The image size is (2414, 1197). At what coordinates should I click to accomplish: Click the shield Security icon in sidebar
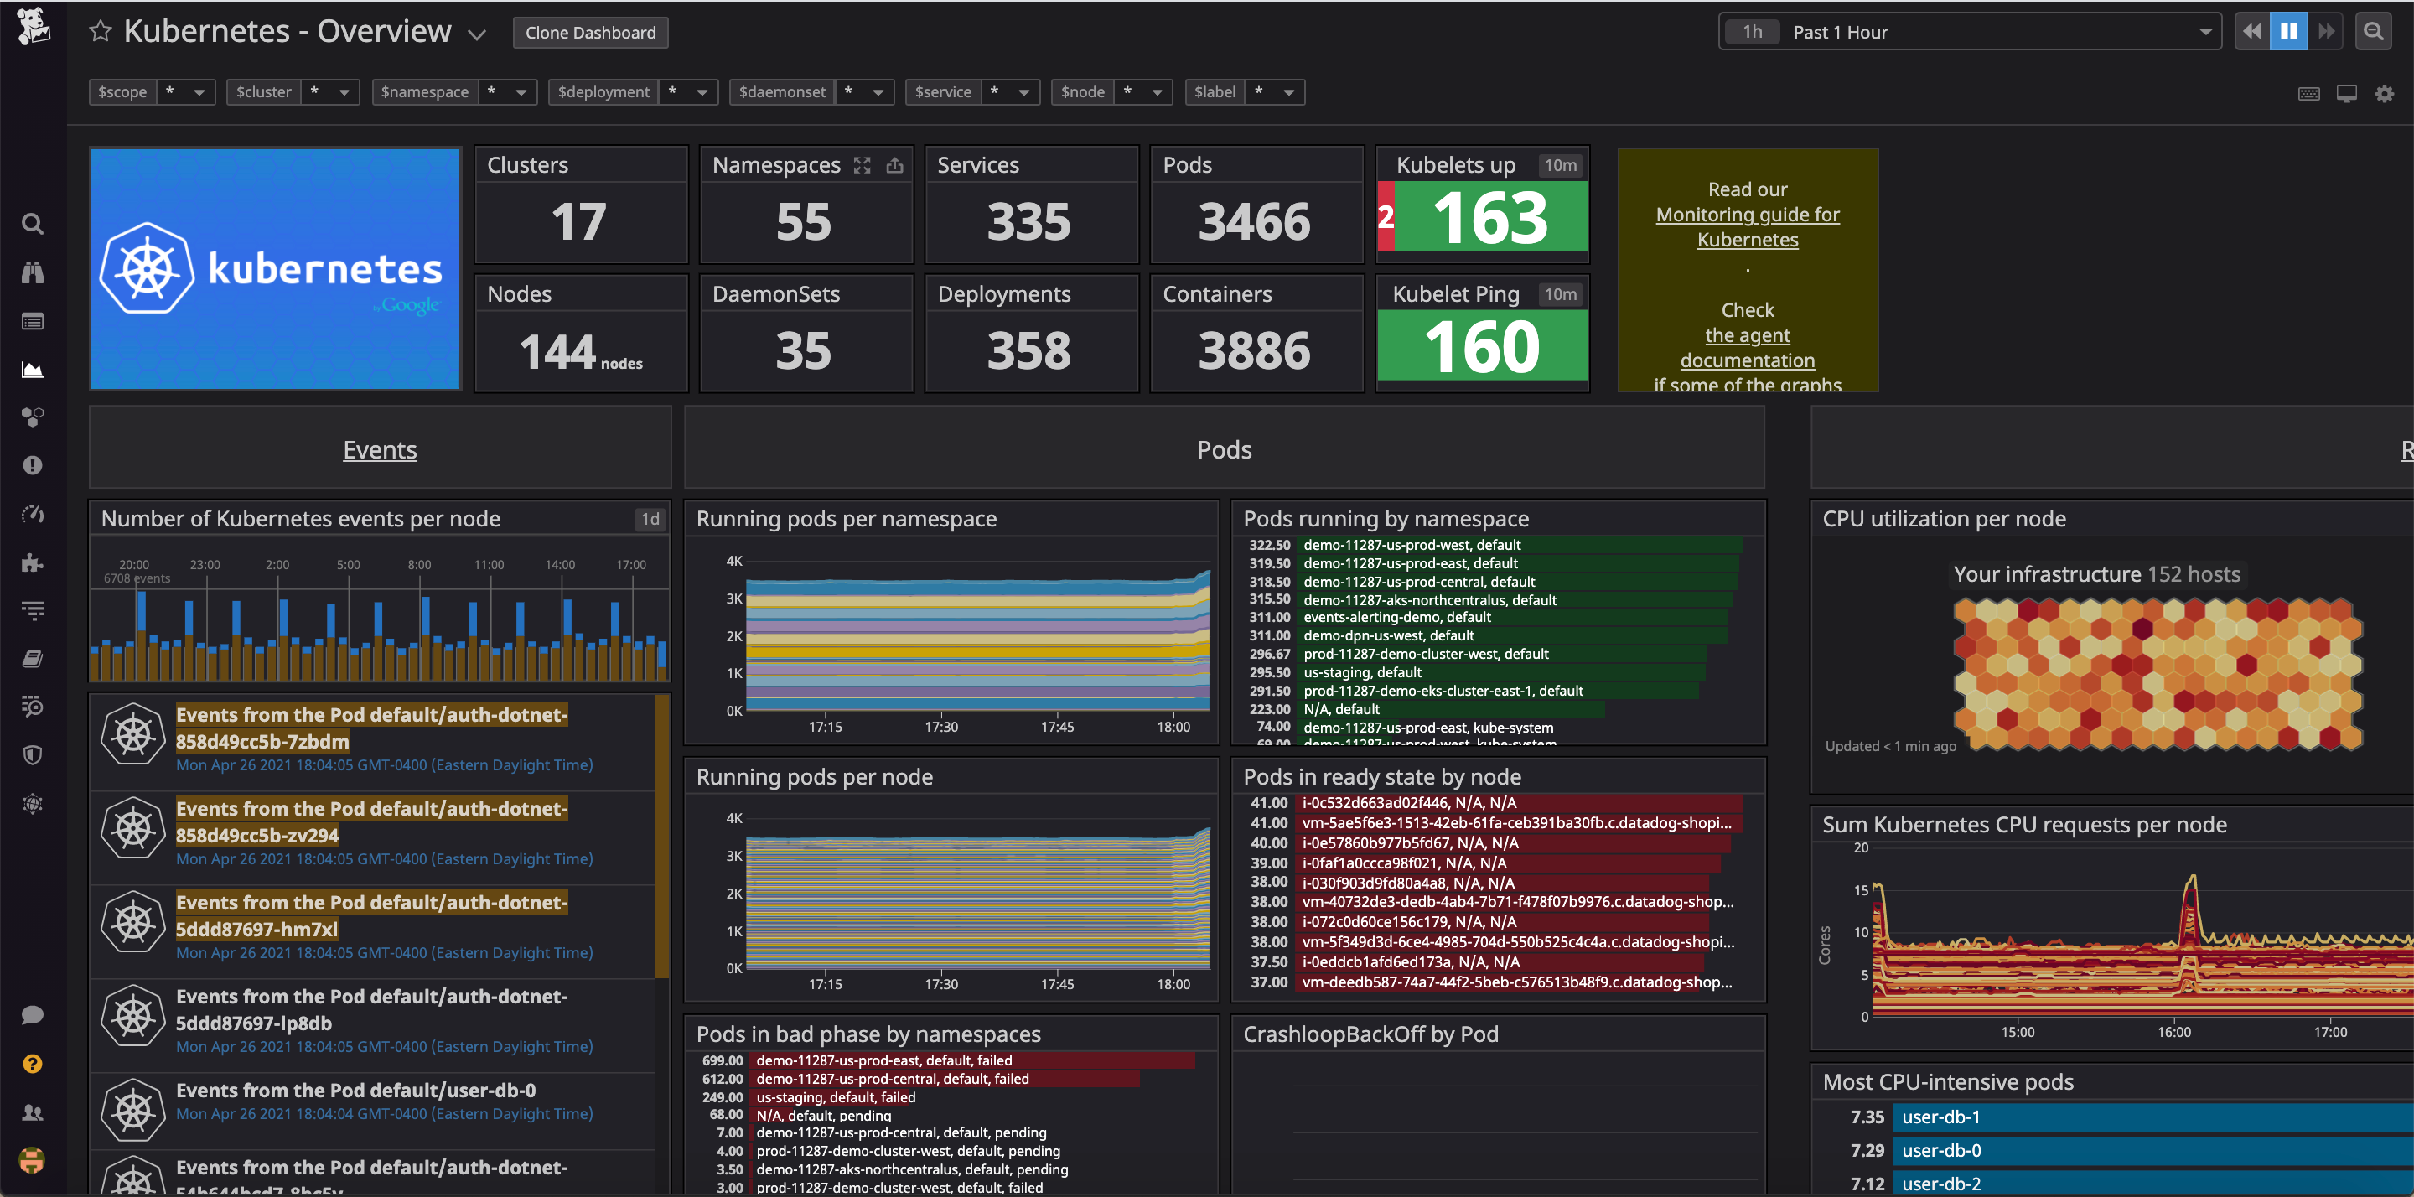33,755
